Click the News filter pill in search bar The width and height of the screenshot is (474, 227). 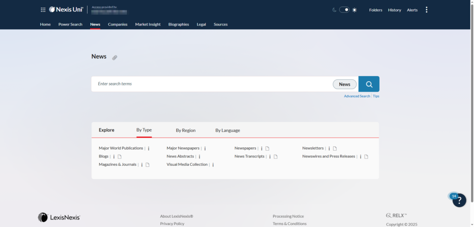coord(344,84)
